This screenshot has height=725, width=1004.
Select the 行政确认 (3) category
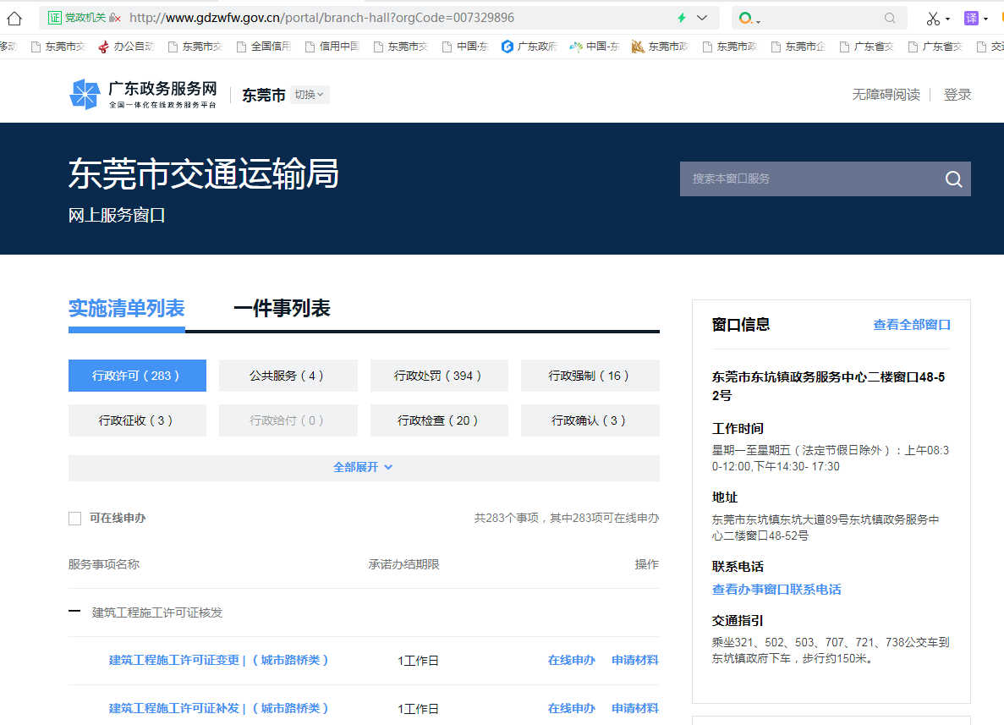click(590, 420)
